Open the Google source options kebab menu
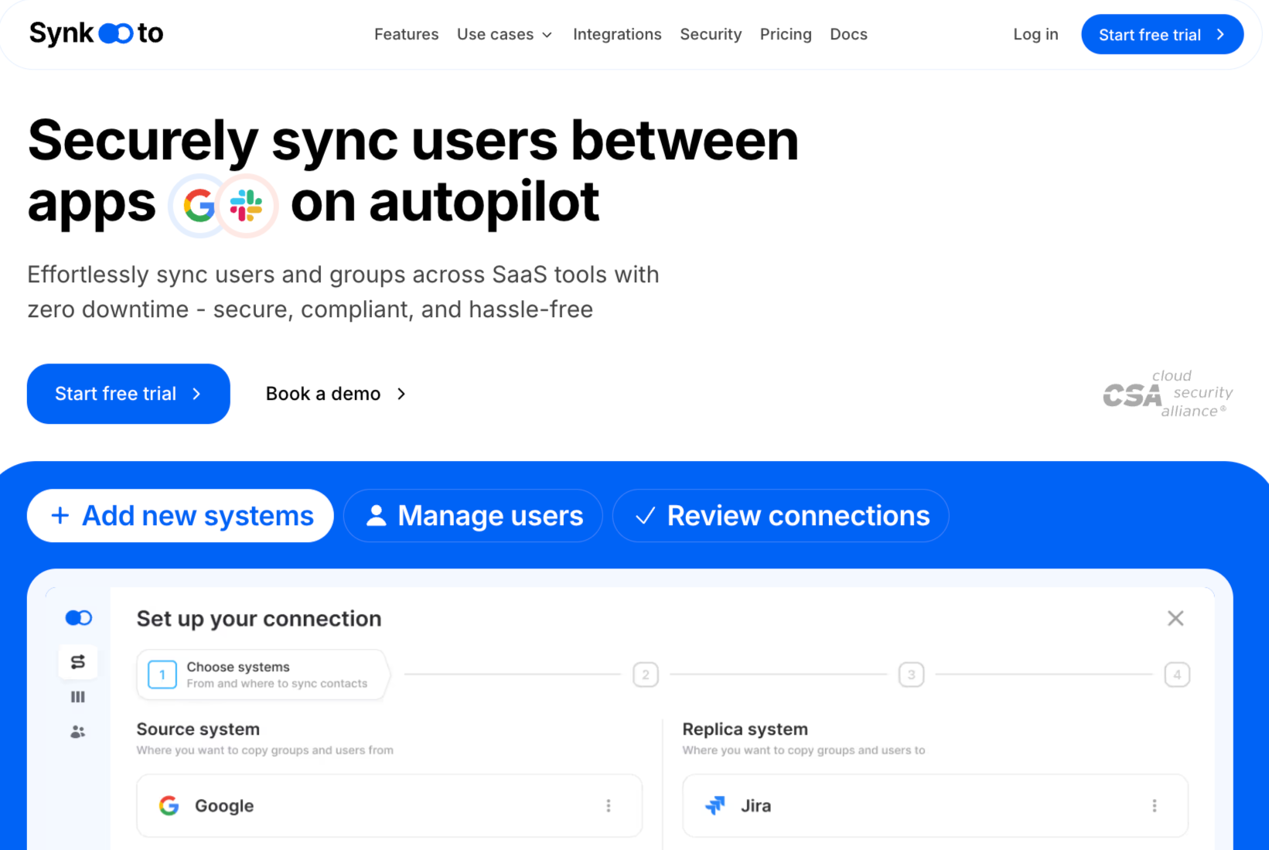 pyautogui.click(x=609, y=806)
